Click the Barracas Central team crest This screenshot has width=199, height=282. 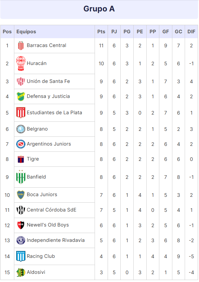pos(21,45)
